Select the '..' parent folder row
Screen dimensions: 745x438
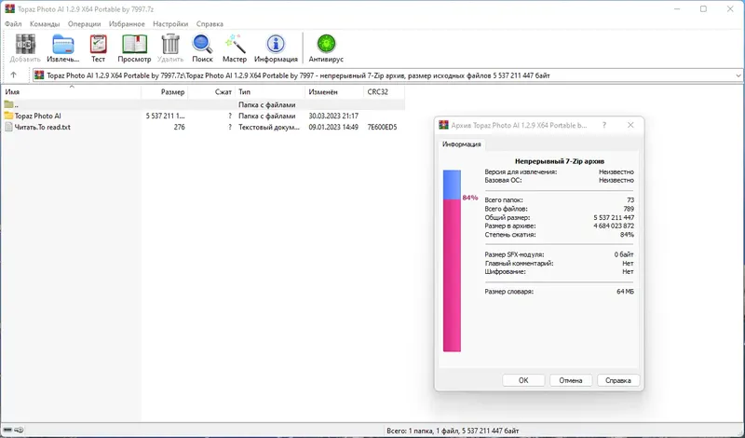[x=203, y=104]
